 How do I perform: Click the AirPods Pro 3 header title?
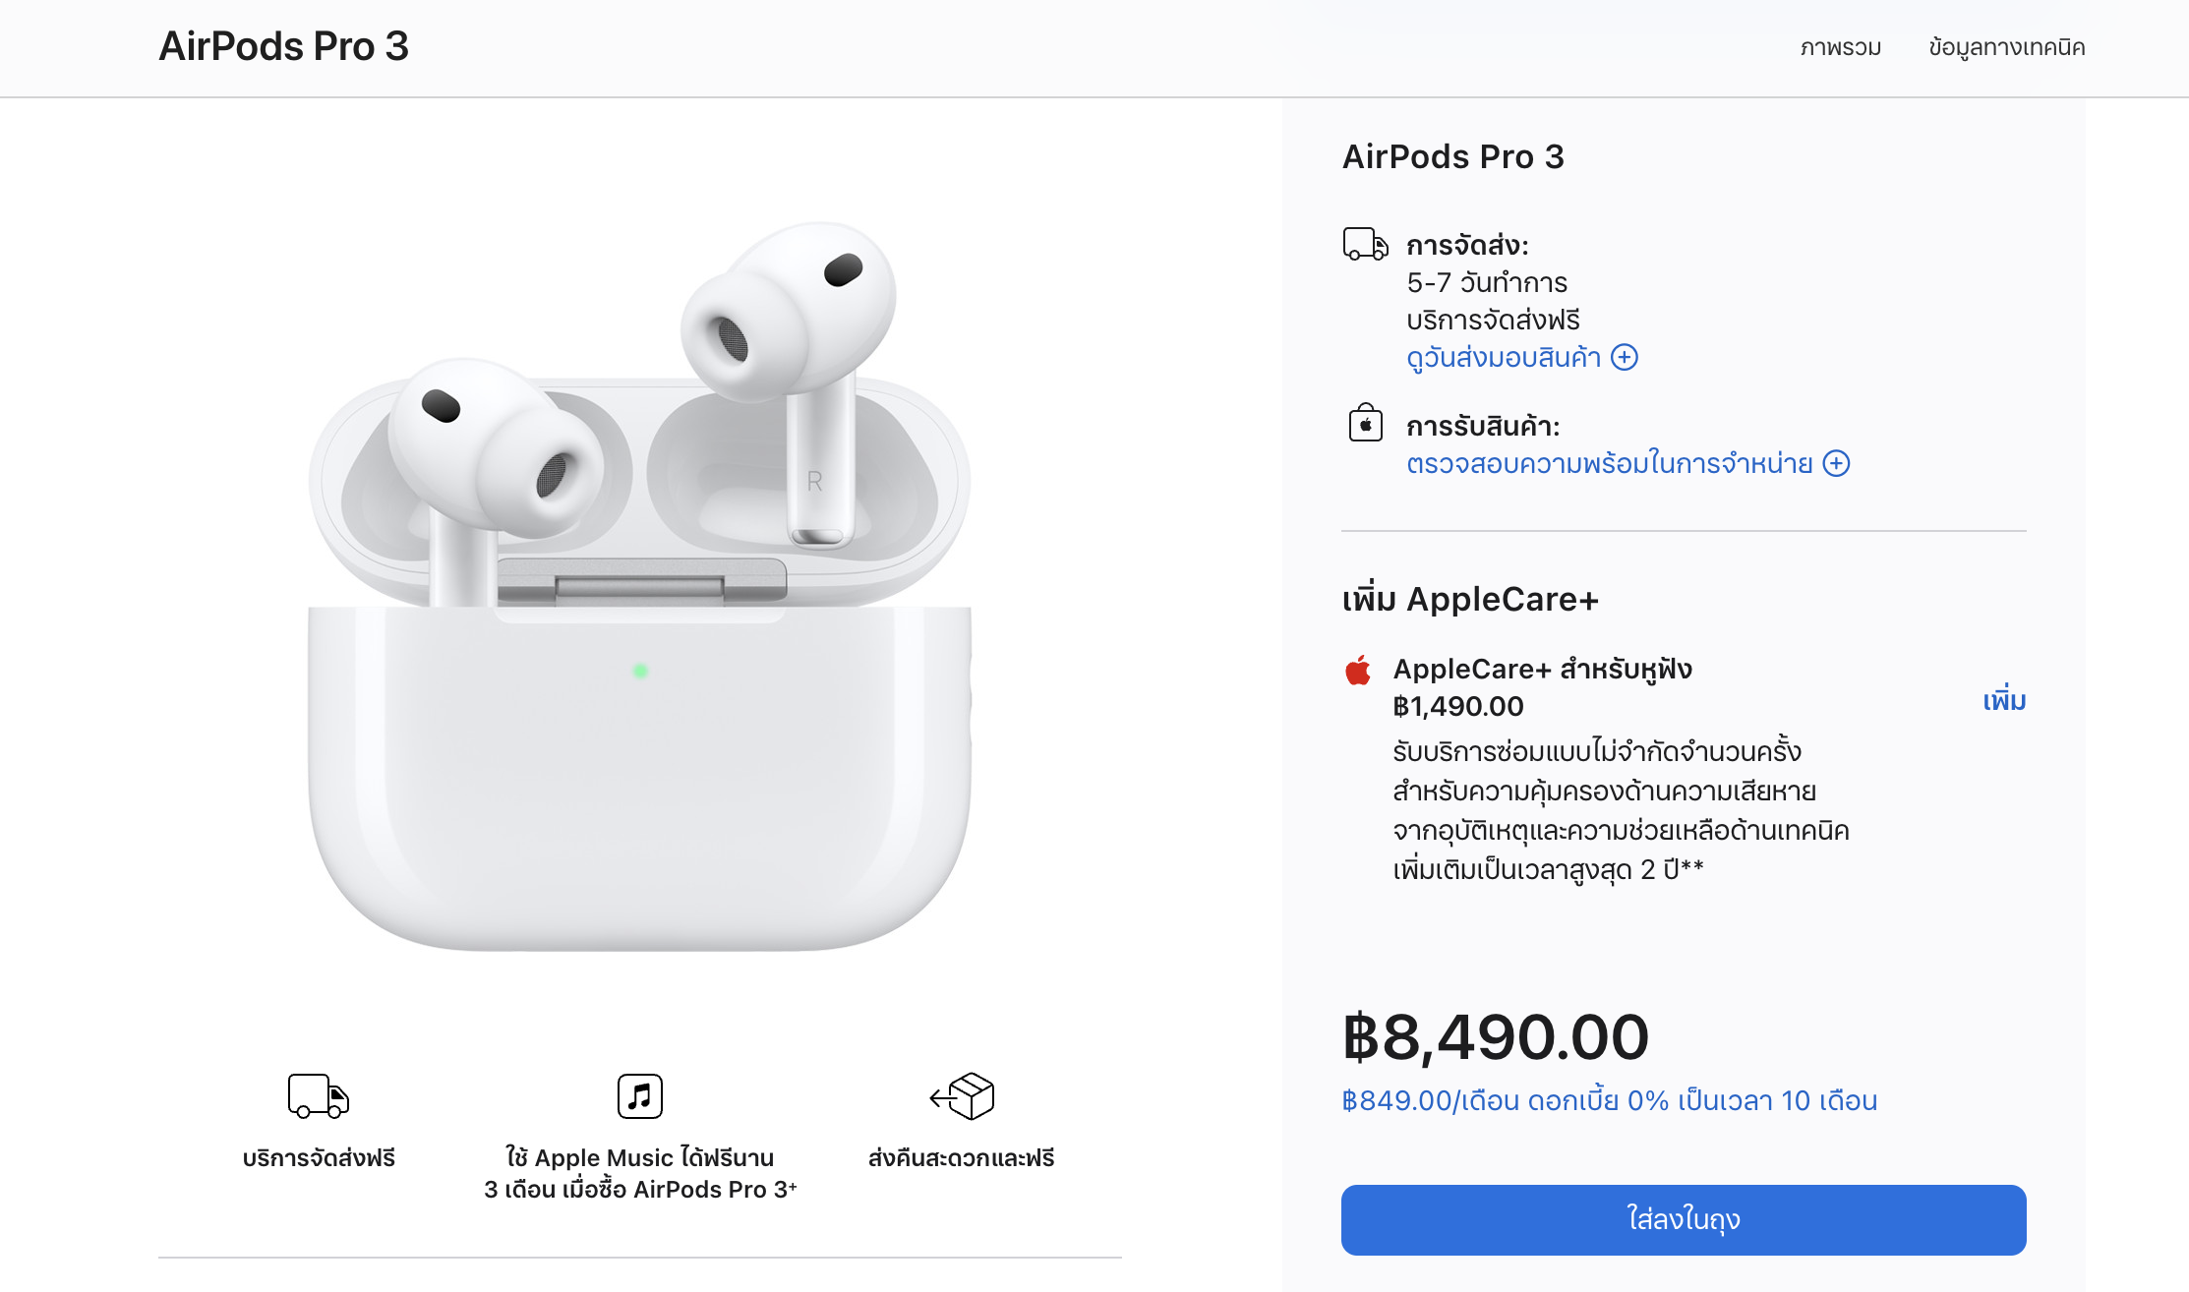pos(283,46)
